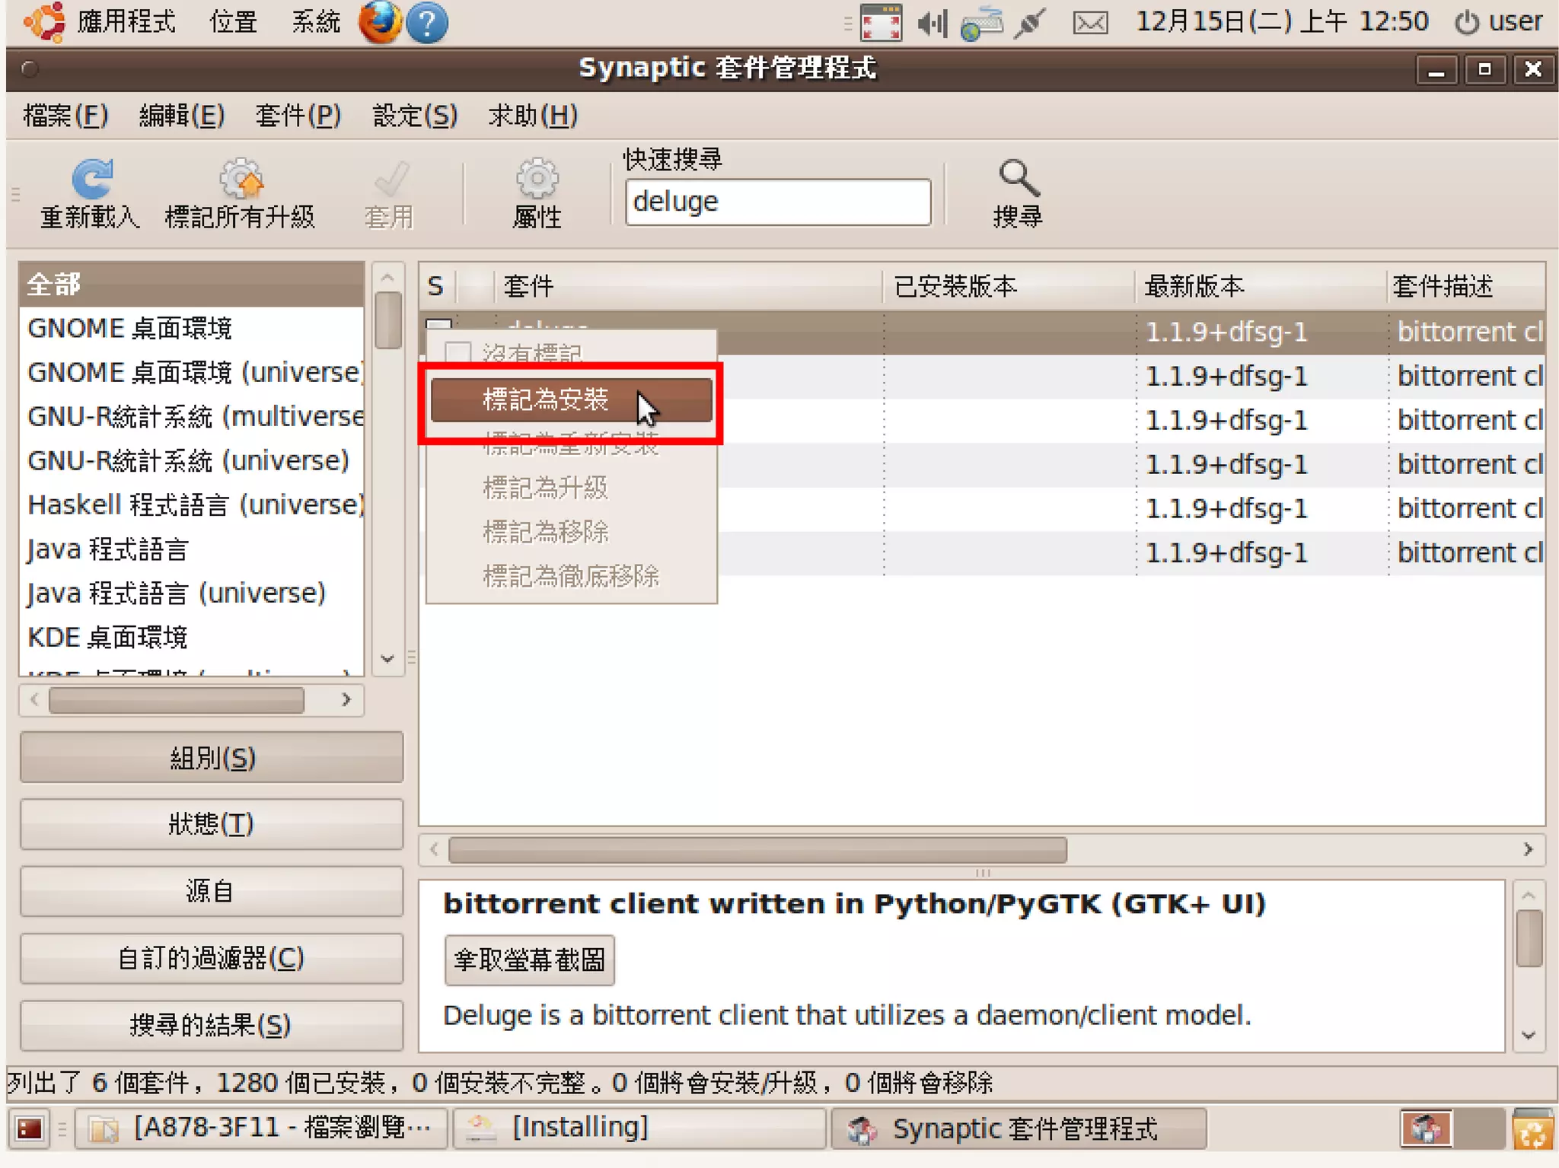The width and height of the screenshot is (1559, 1168).
Task: Click the 源自 filter button
Action: pyautogui.click(x=212, y=891)
